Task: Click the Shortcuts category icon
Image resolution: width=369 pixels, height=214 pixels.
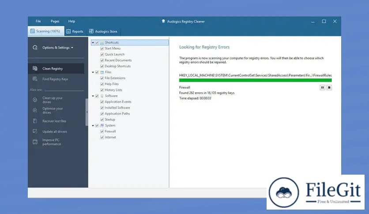Action: pyautogui.click(x=102, y=42)
